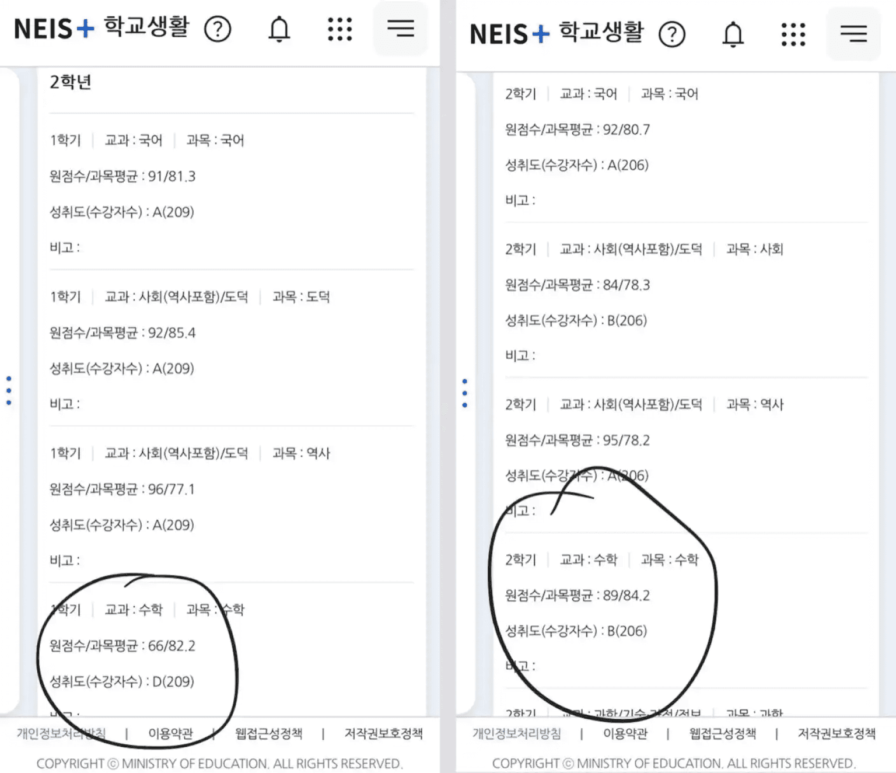Open notifications bell in the left screenshot

coord(279,29)
